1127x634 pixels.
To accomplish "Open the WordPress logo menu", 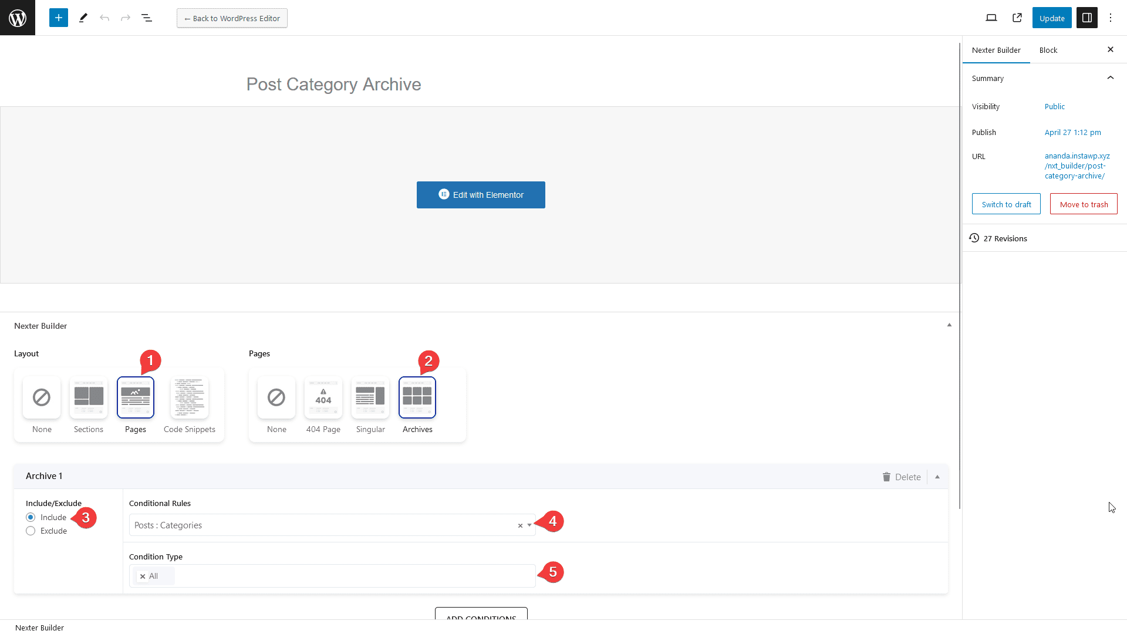I will (18, 18).
